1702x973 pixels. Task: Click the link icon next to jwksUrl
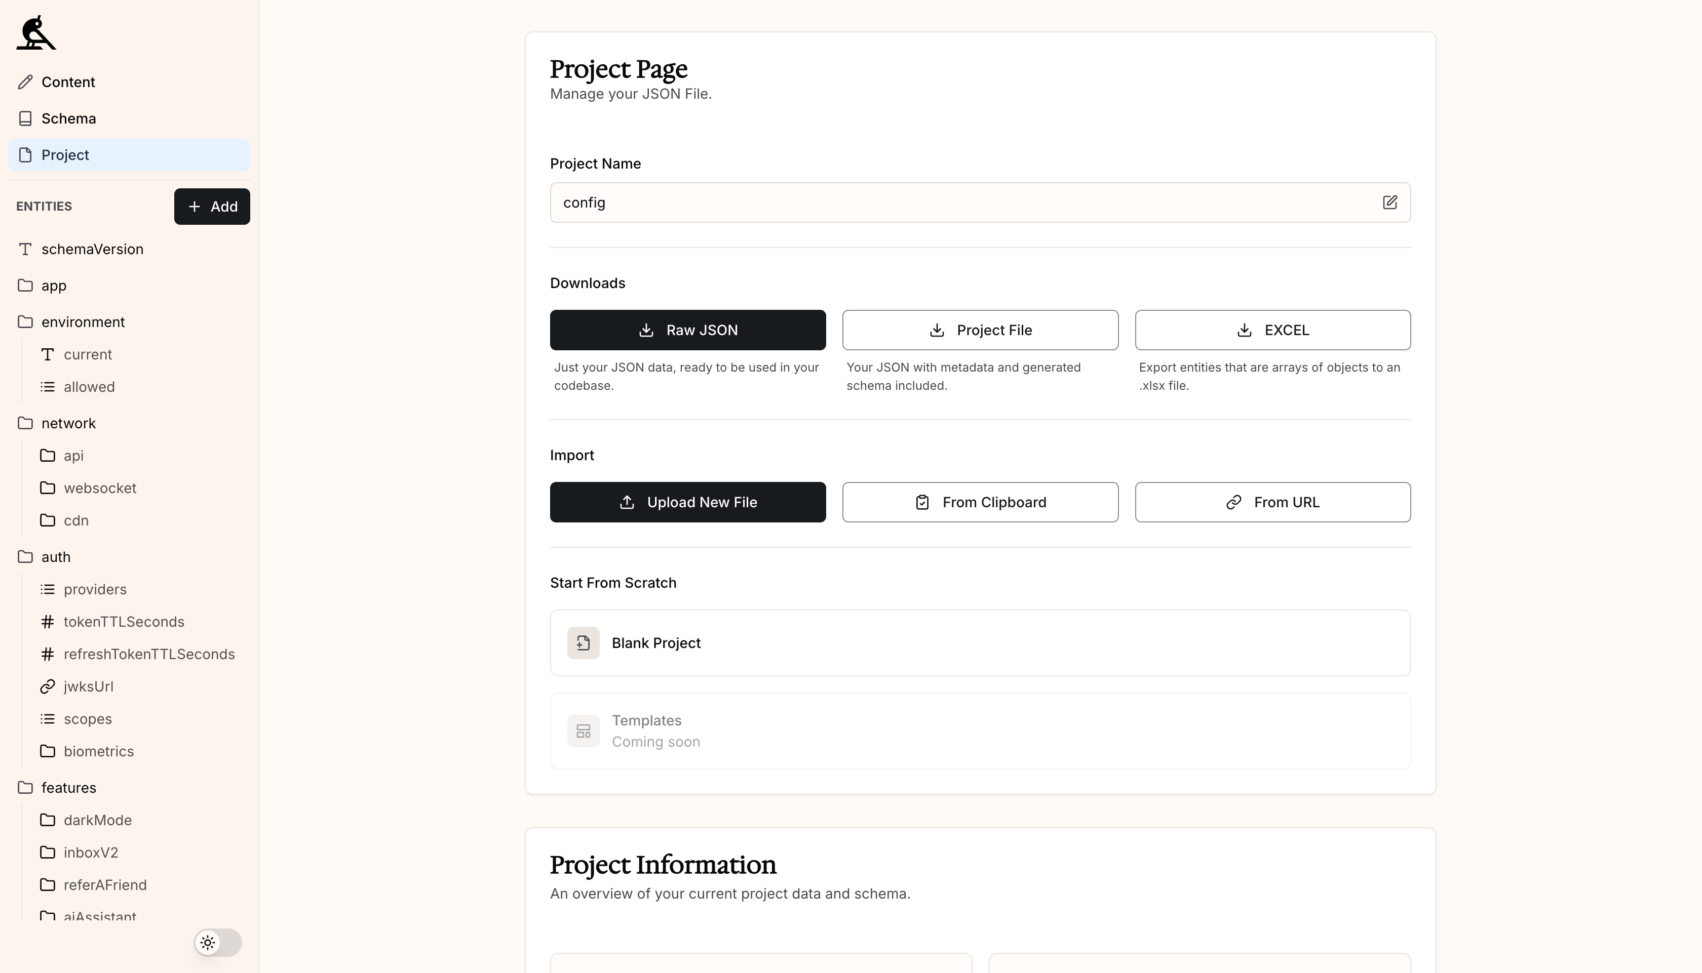point(48,686)
